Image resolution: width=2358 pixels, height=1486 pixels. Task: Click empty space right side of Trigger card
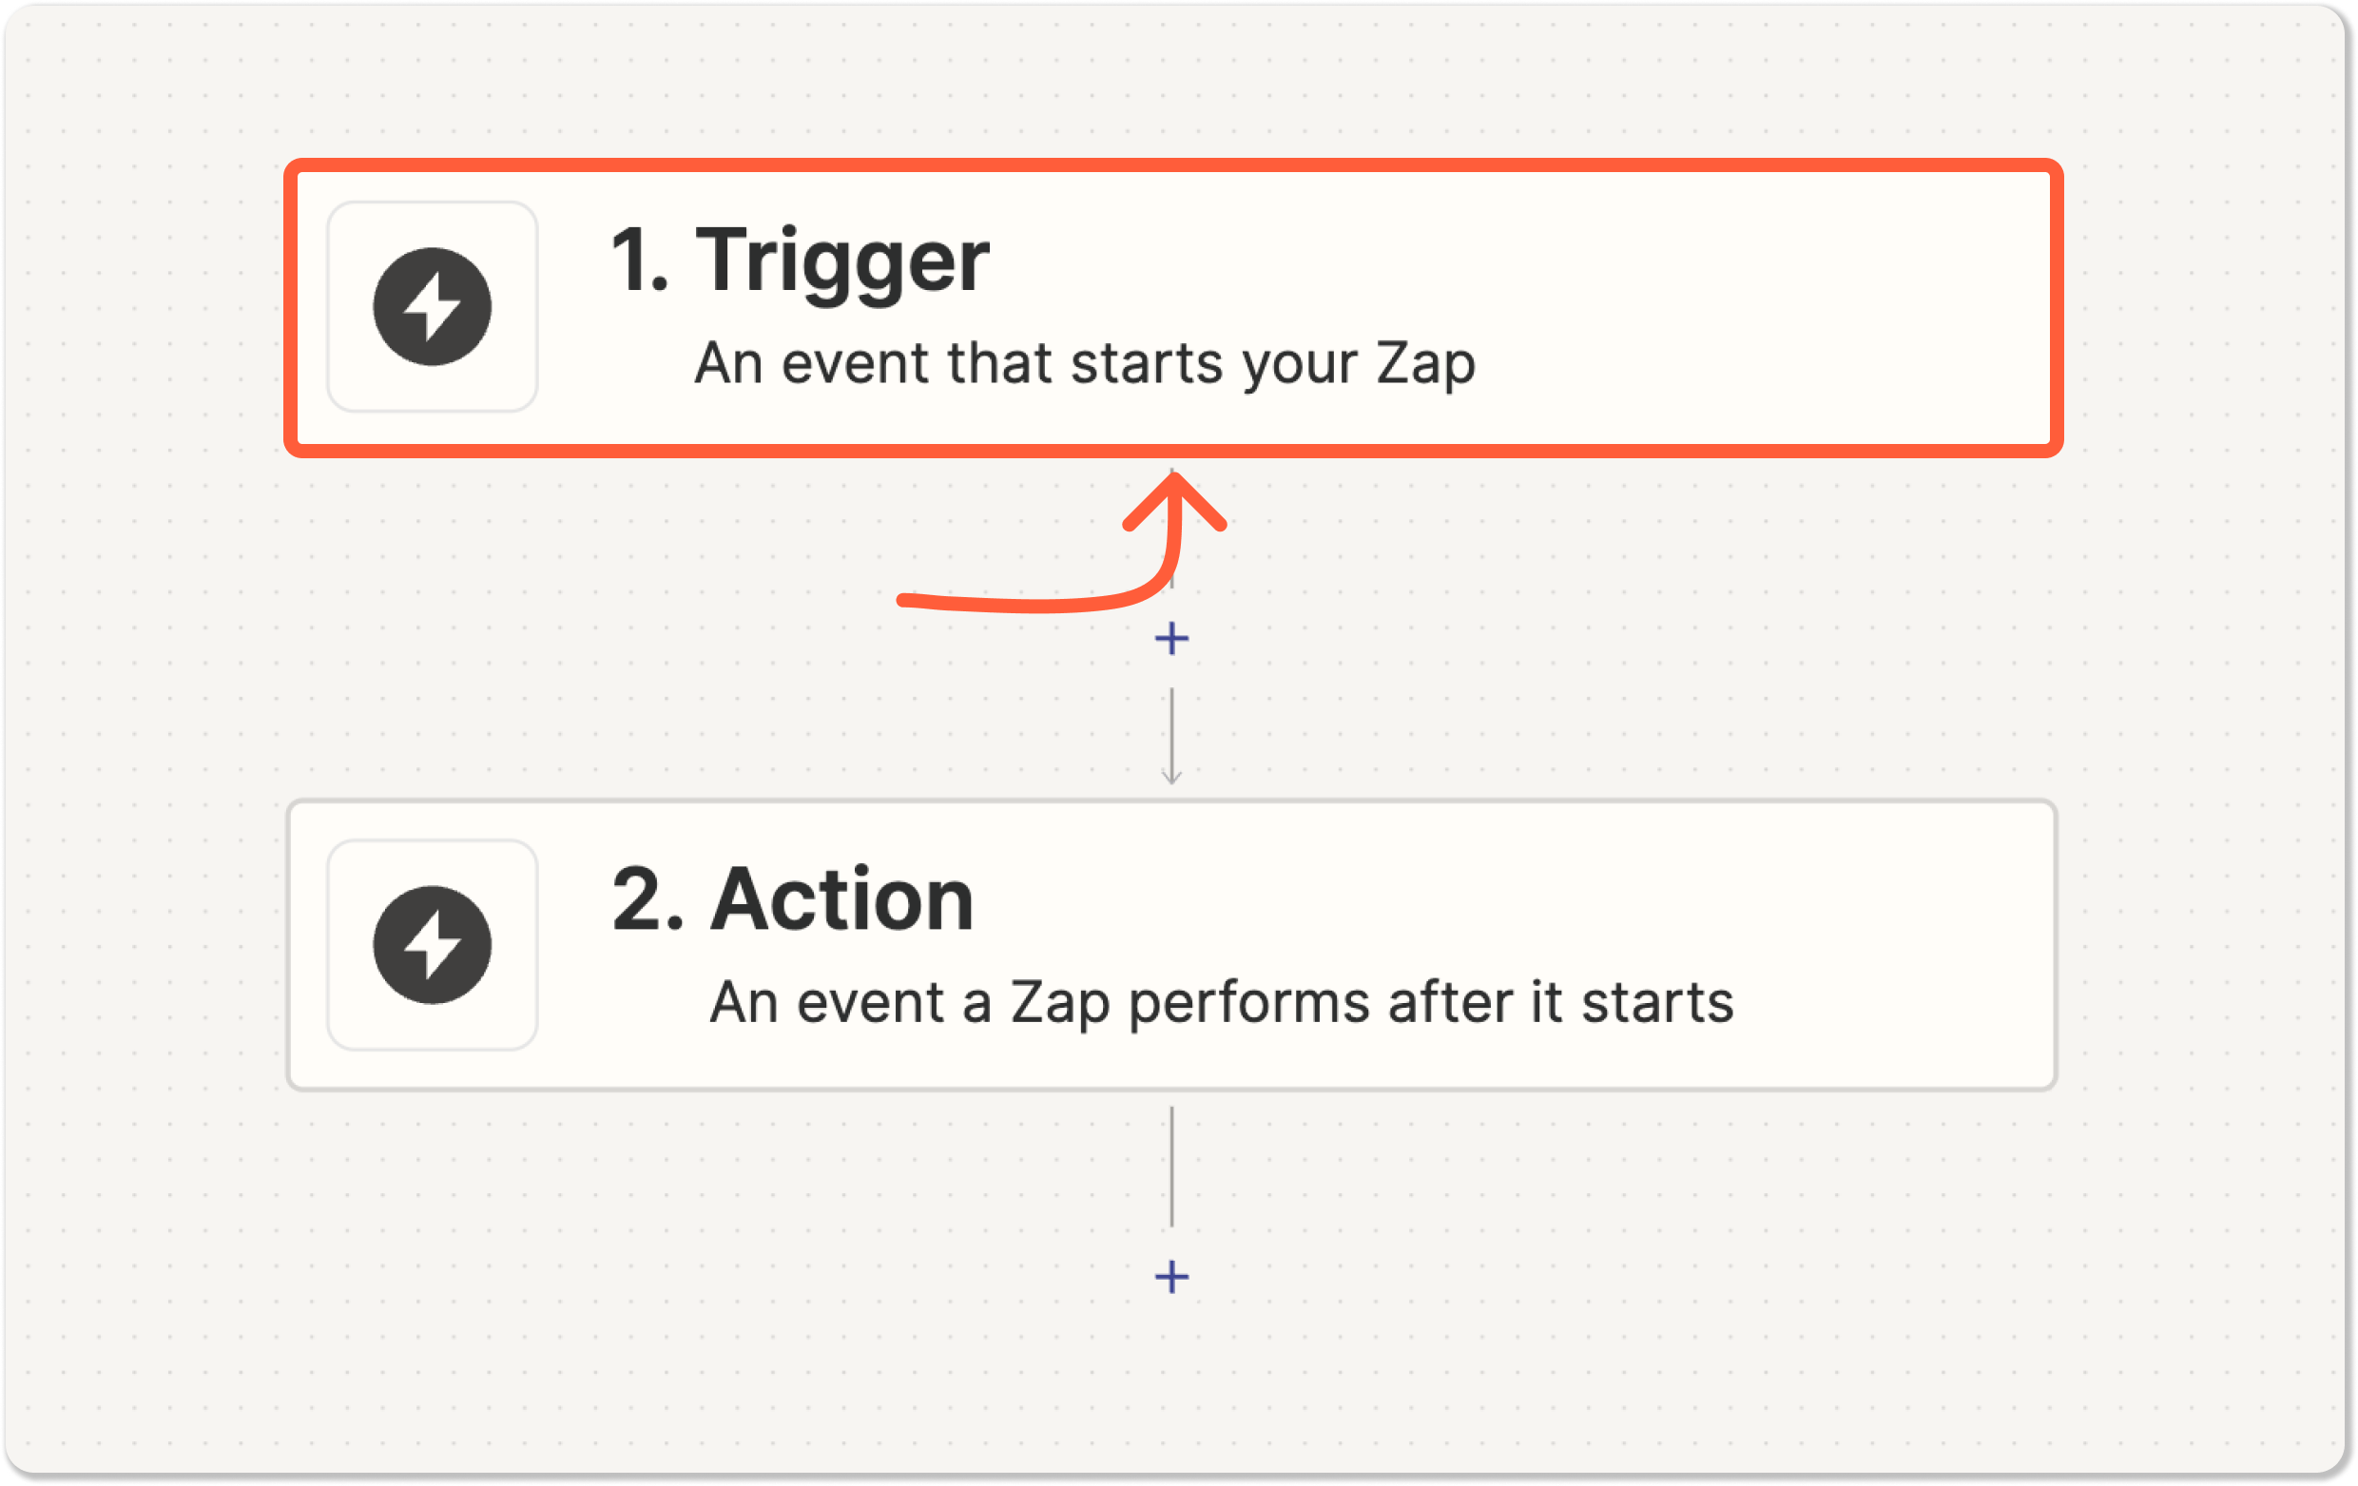[x=1811, y=307]
